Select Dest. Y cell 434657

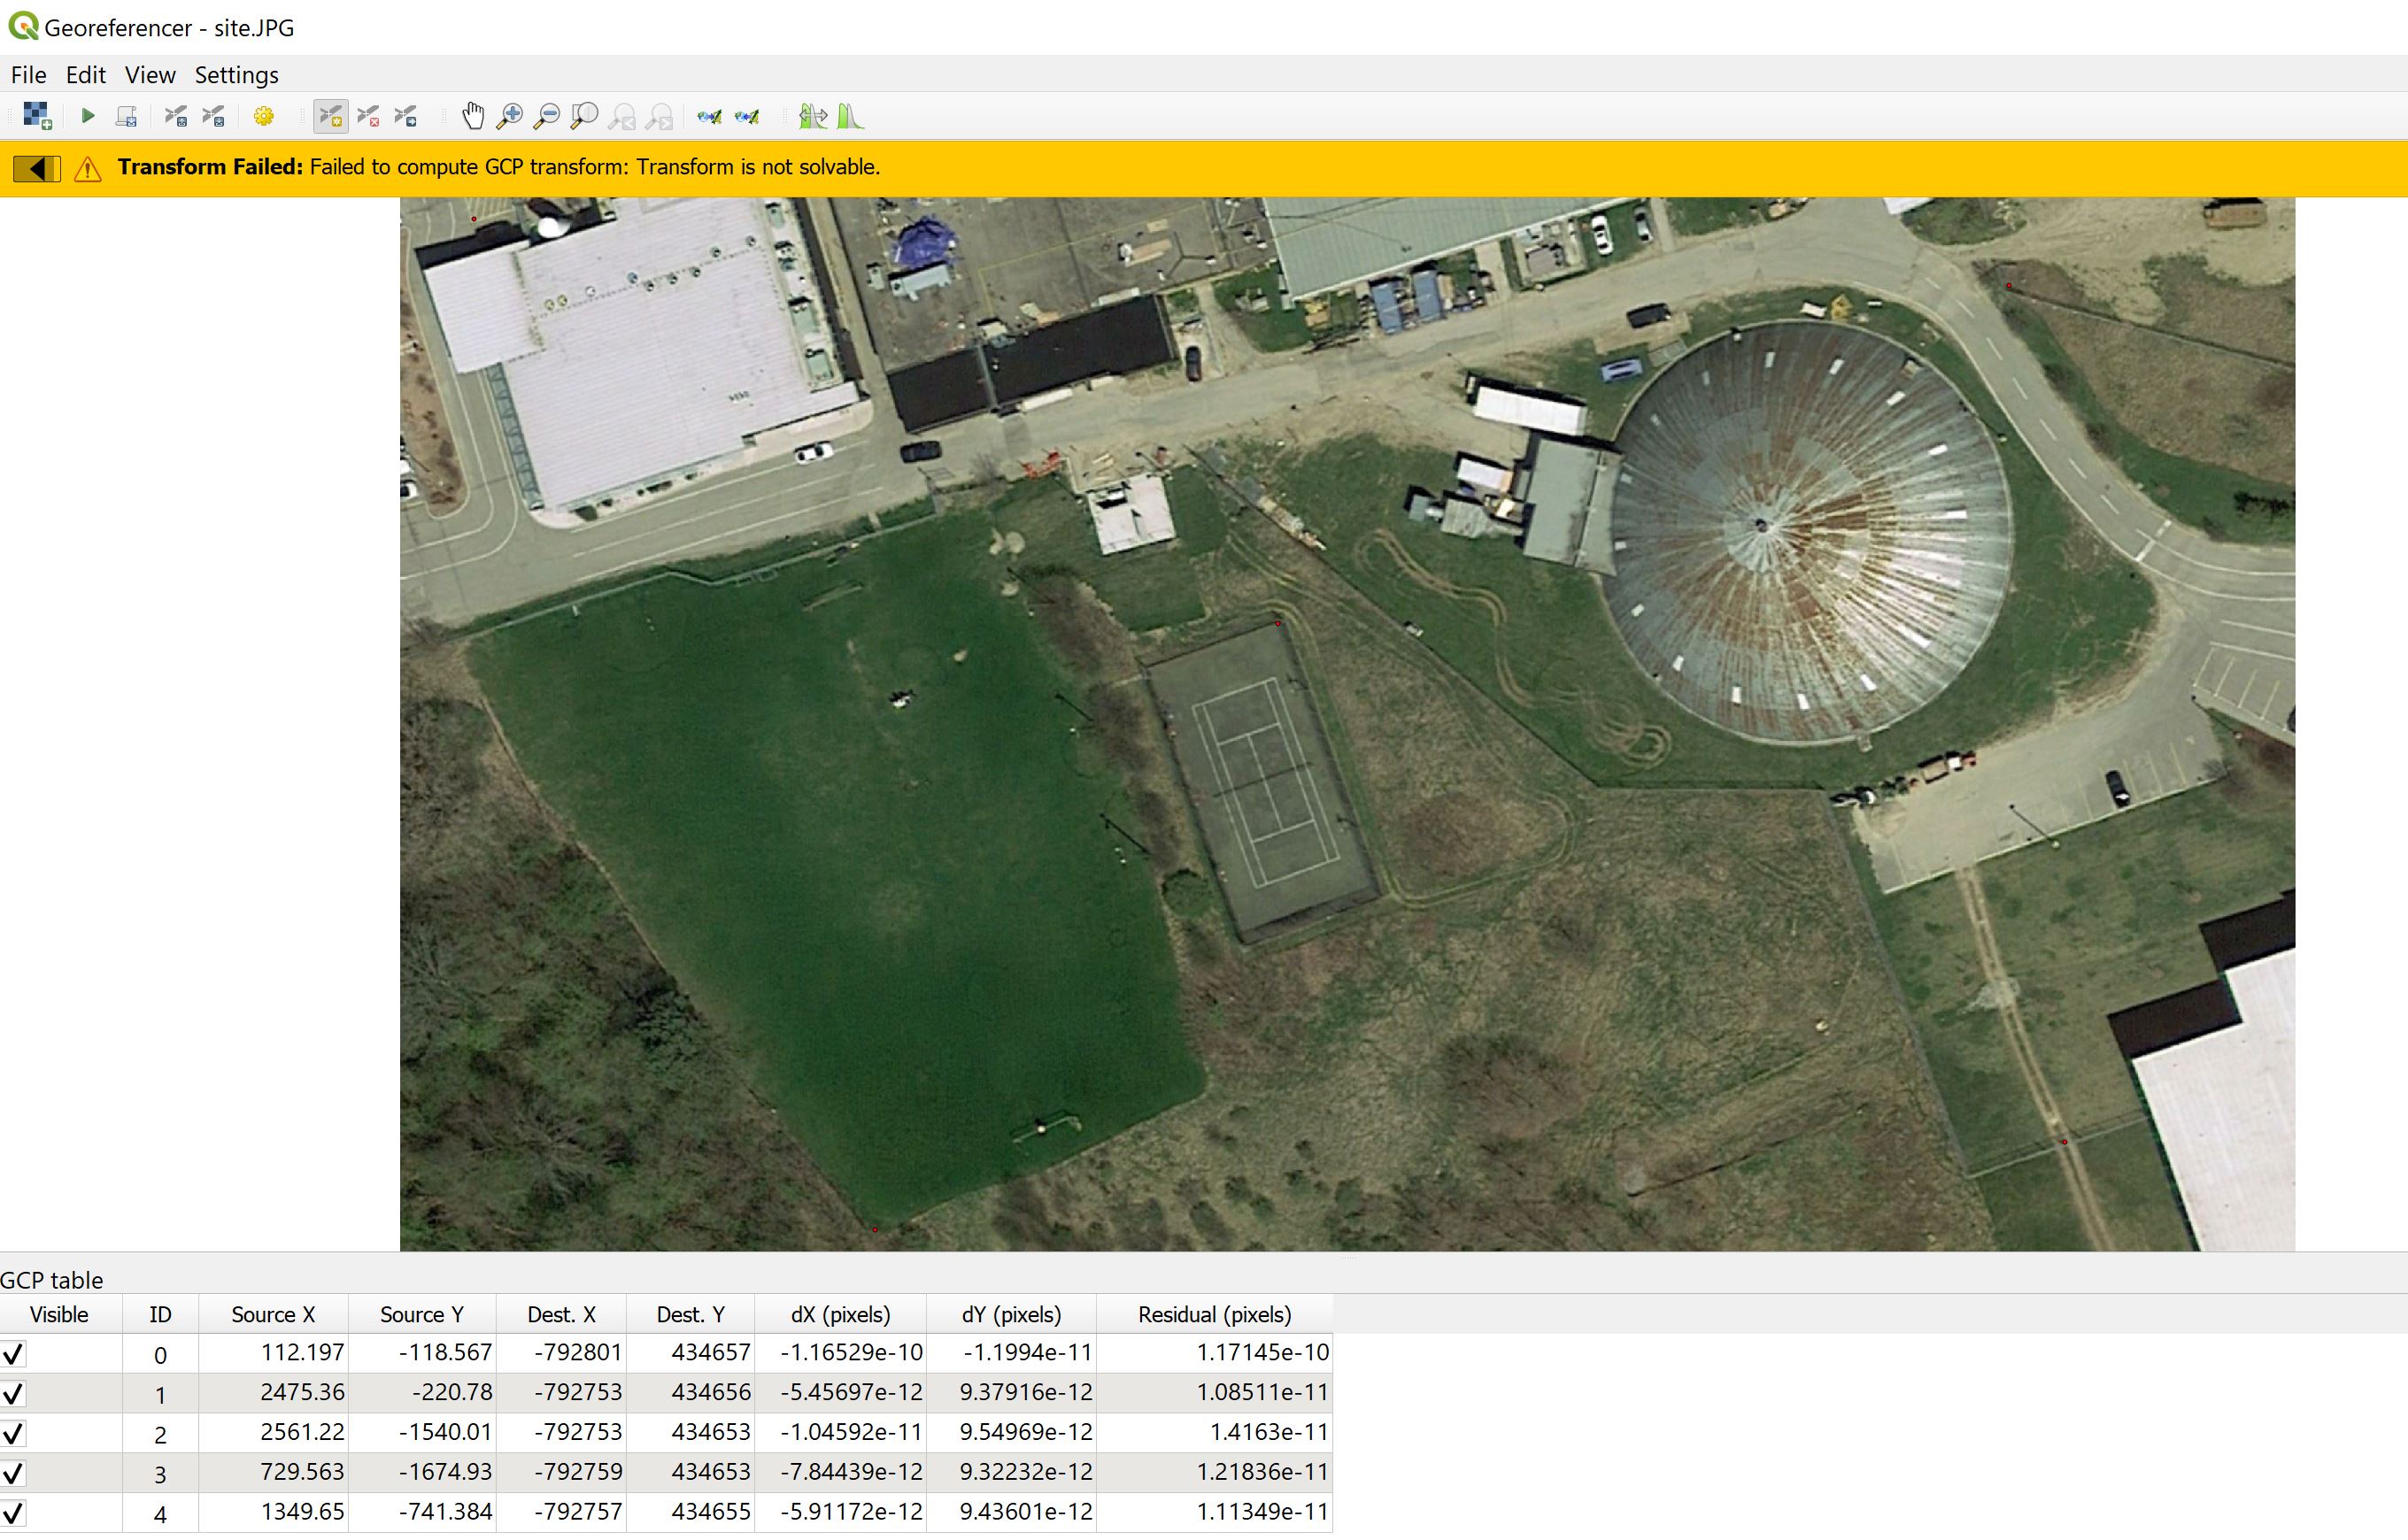(x=690, y=1353)
